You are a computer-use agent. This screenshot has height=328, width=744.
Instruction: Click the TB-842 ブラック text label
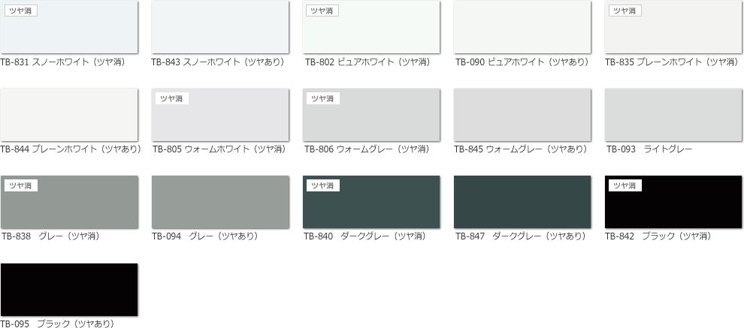pos(658,236)
